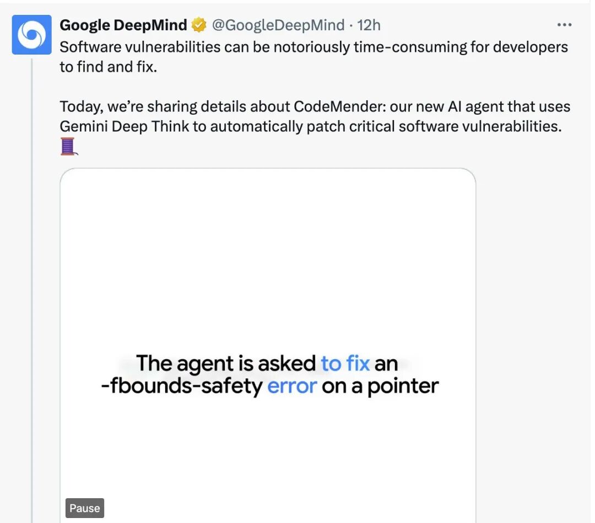Click '-fbounds-safety' in the video caption
The height and width of the screenshot is (523, 595).
pyautogui.click(x=182, y=386)
